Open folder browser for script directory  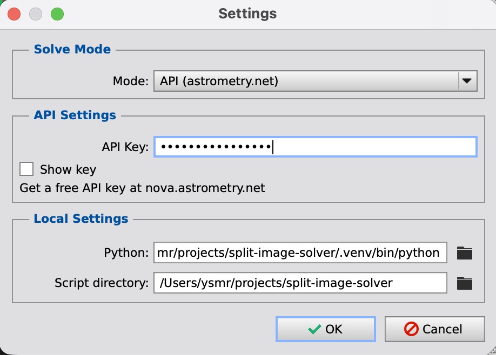[465, 283]
